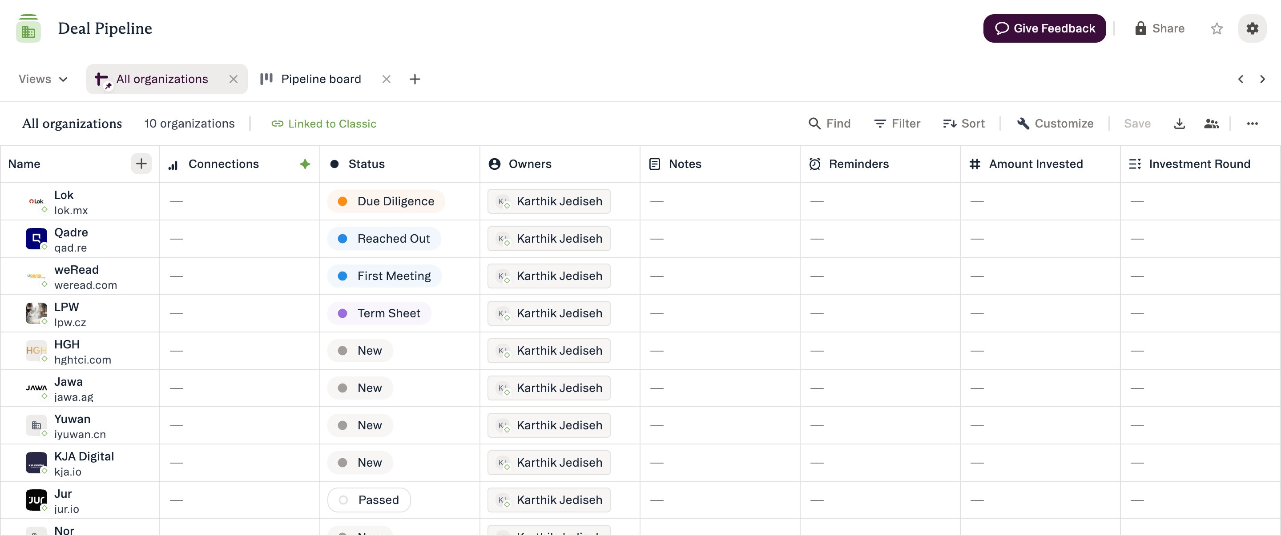
Task: Click the Deal Pipeline spreadsheet icon
Action: click(x=28, y=28)
